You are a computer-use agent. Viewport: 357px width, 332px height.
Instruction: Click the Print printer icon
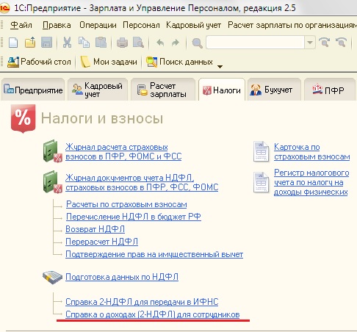(x=122, y=43)
